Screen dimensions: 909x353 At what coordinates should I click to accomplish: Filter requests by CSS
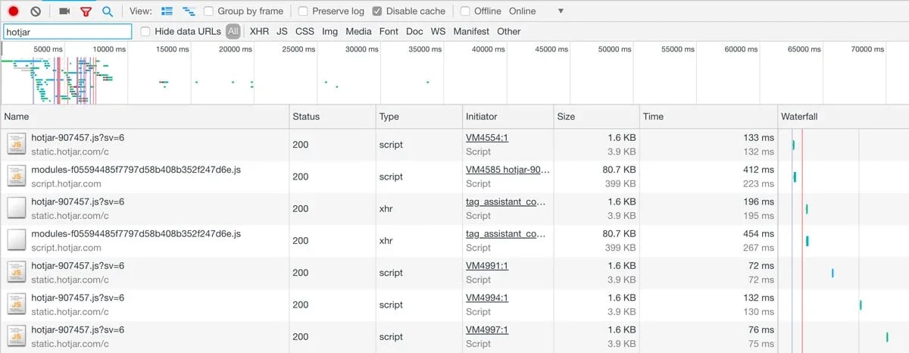(305, 31)
